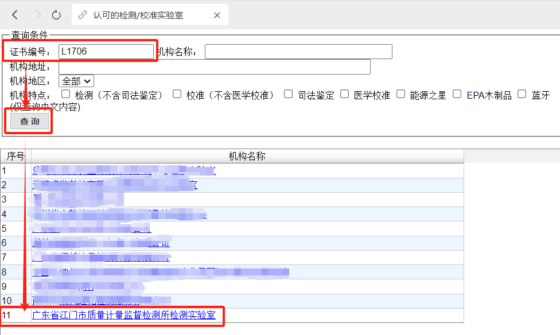Check the 司法鉴定 checkbox
This screenshot has width=560, height=335.
289,94
